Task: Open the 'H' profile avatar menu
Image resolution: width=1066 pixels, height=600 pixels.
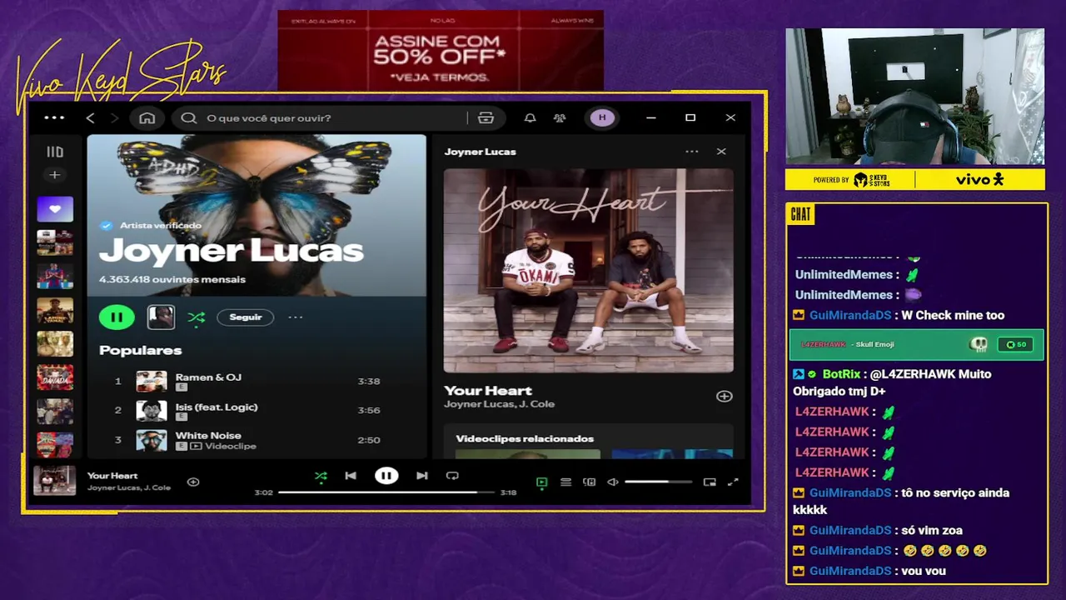Action: [x=602, y=118]
